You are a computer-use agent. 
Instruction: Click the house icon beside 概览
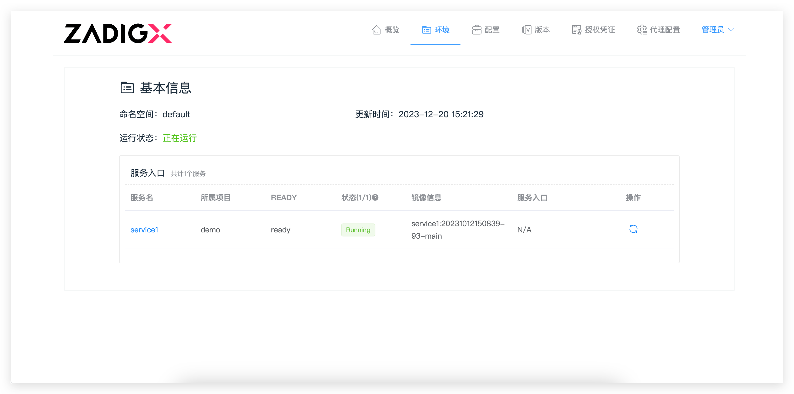click(x=376, y=30)
